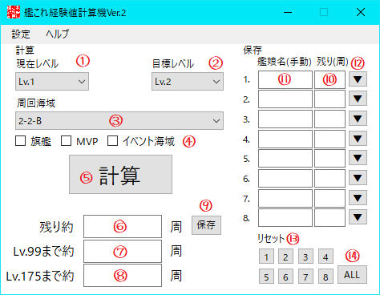Open the 設定 menu
Screen dimensions: 380x295
(21, 34)
